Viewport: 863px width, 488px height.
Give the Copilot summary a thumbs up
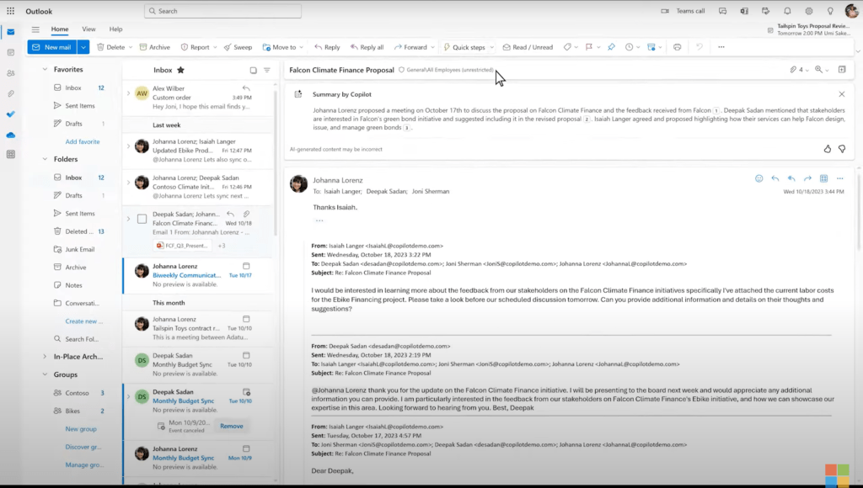[827, 148]
